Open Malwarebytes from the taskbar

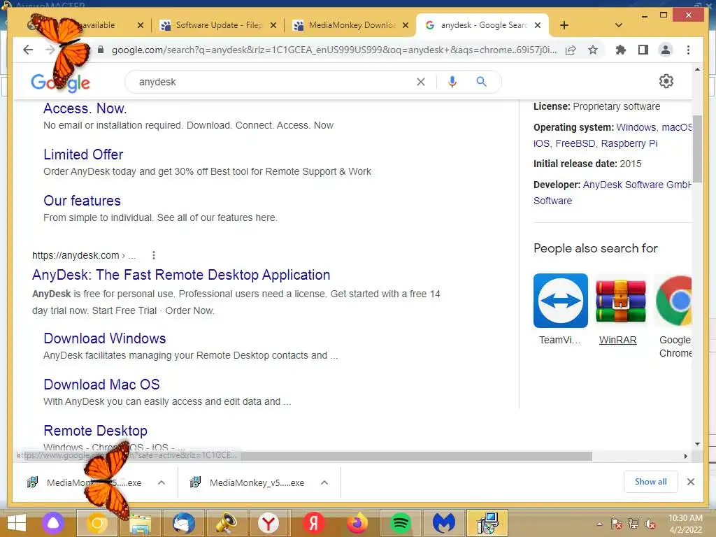443,523
